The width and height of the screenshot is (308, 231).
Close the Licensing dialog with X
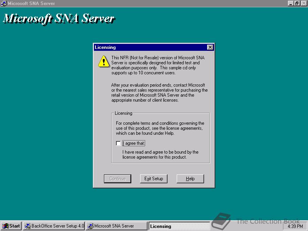[210, 47]
